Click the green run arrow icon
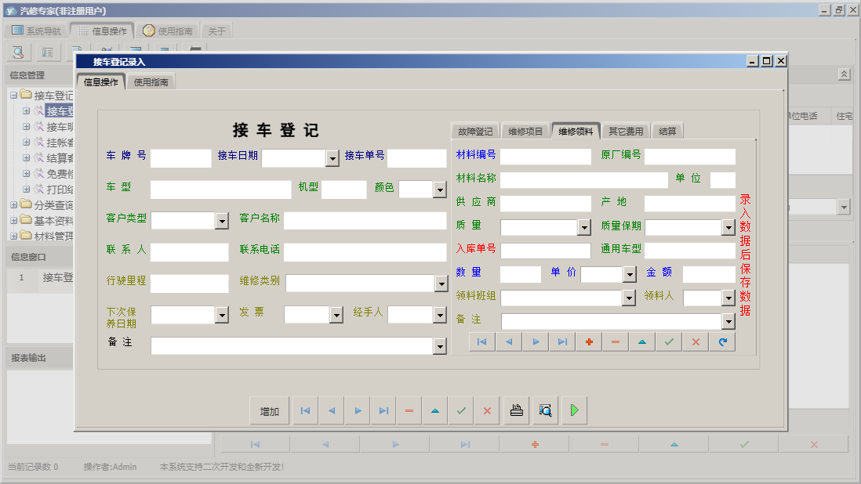The width and height of the screenshot is (861, 484). tap(573, 410)
